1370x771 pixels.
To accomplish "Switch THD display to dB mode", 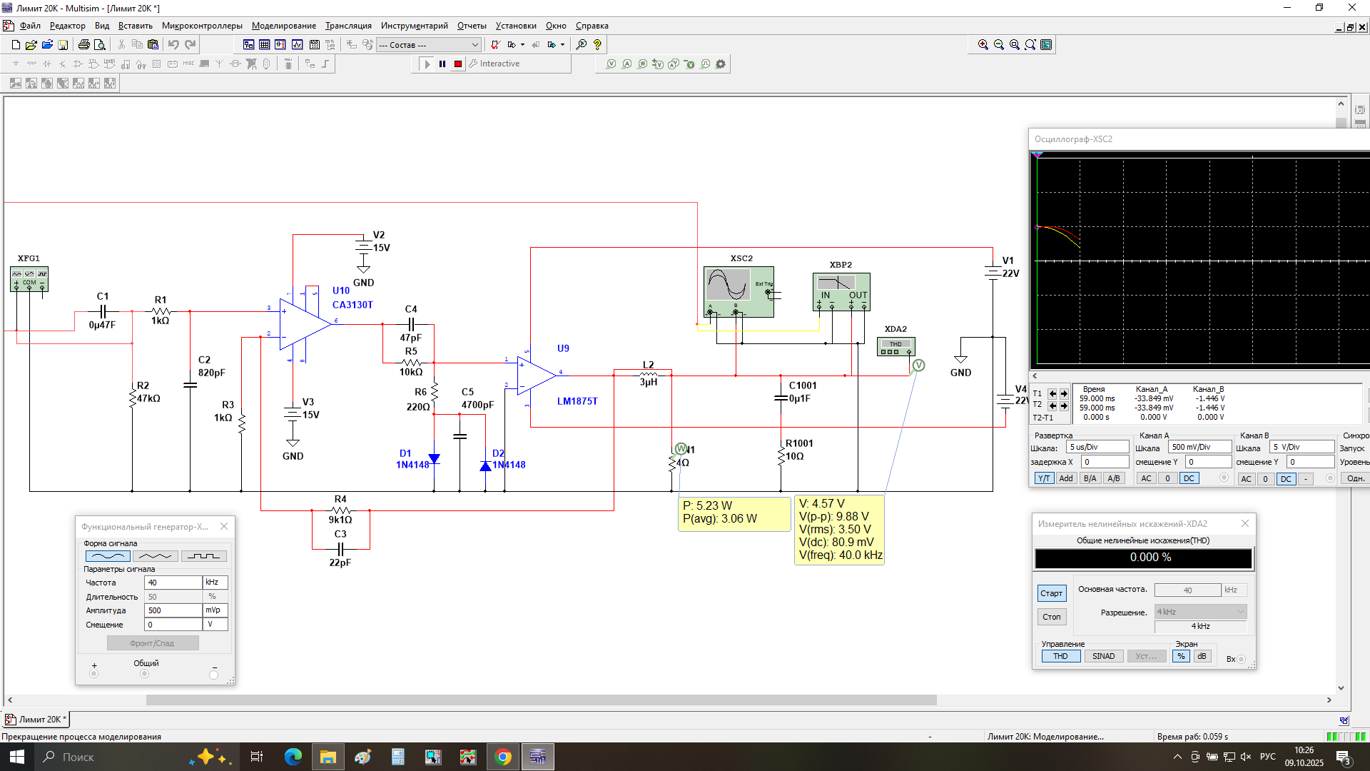I will click(1202, 656).
